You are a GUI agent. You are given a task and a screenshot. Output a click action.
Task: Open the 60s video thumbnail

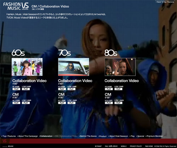tap(27, 67)
